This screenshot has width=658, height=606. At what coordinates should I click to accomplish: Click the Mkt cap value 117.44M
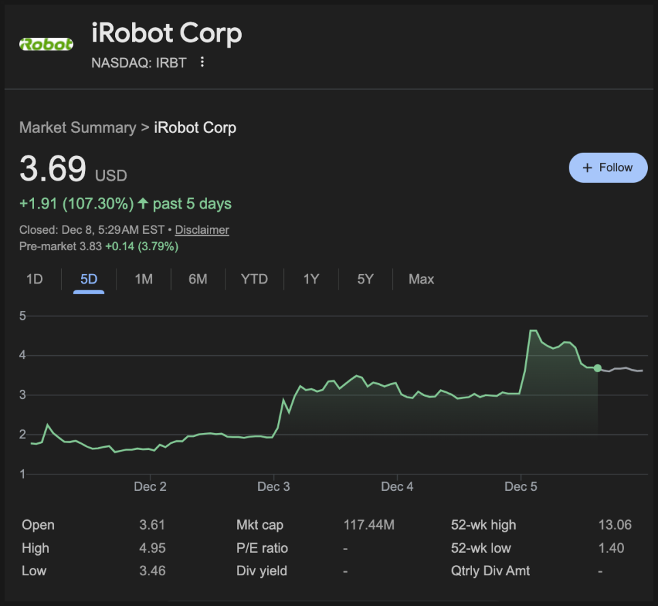point(369,525)
